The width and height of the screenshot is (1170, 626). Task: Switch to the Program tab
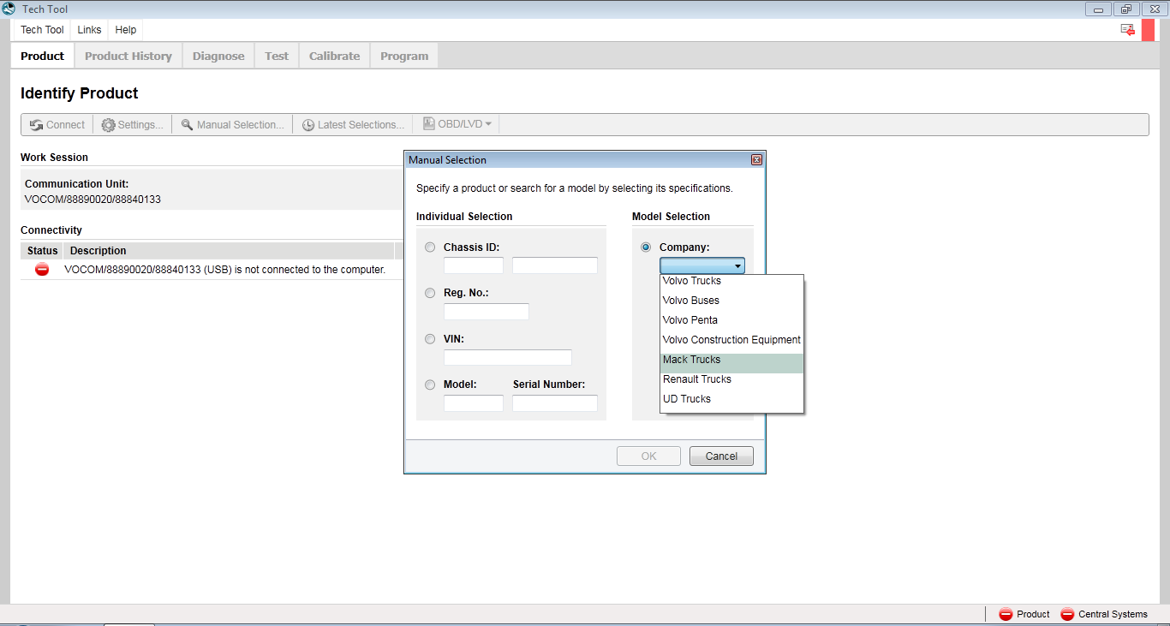point(404,57)
